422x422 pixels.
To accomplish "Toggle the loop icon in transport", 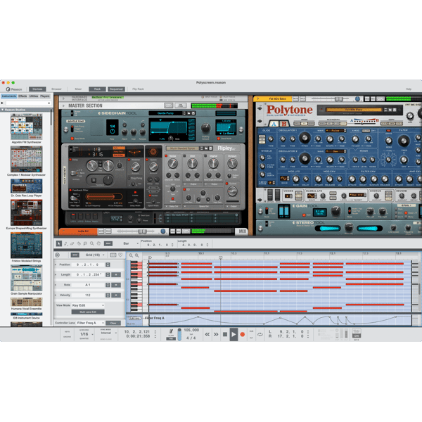I will [x=260, y=335].
